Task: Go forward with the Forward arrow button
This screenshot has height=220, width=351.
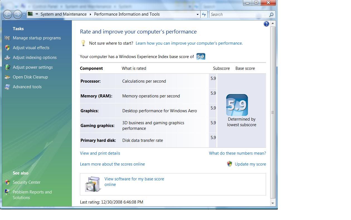Action: click(18, 14)
